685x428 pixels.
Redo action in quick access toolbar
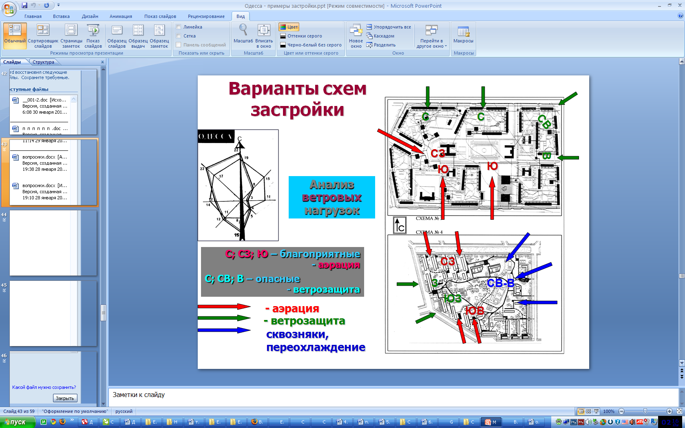46,5
